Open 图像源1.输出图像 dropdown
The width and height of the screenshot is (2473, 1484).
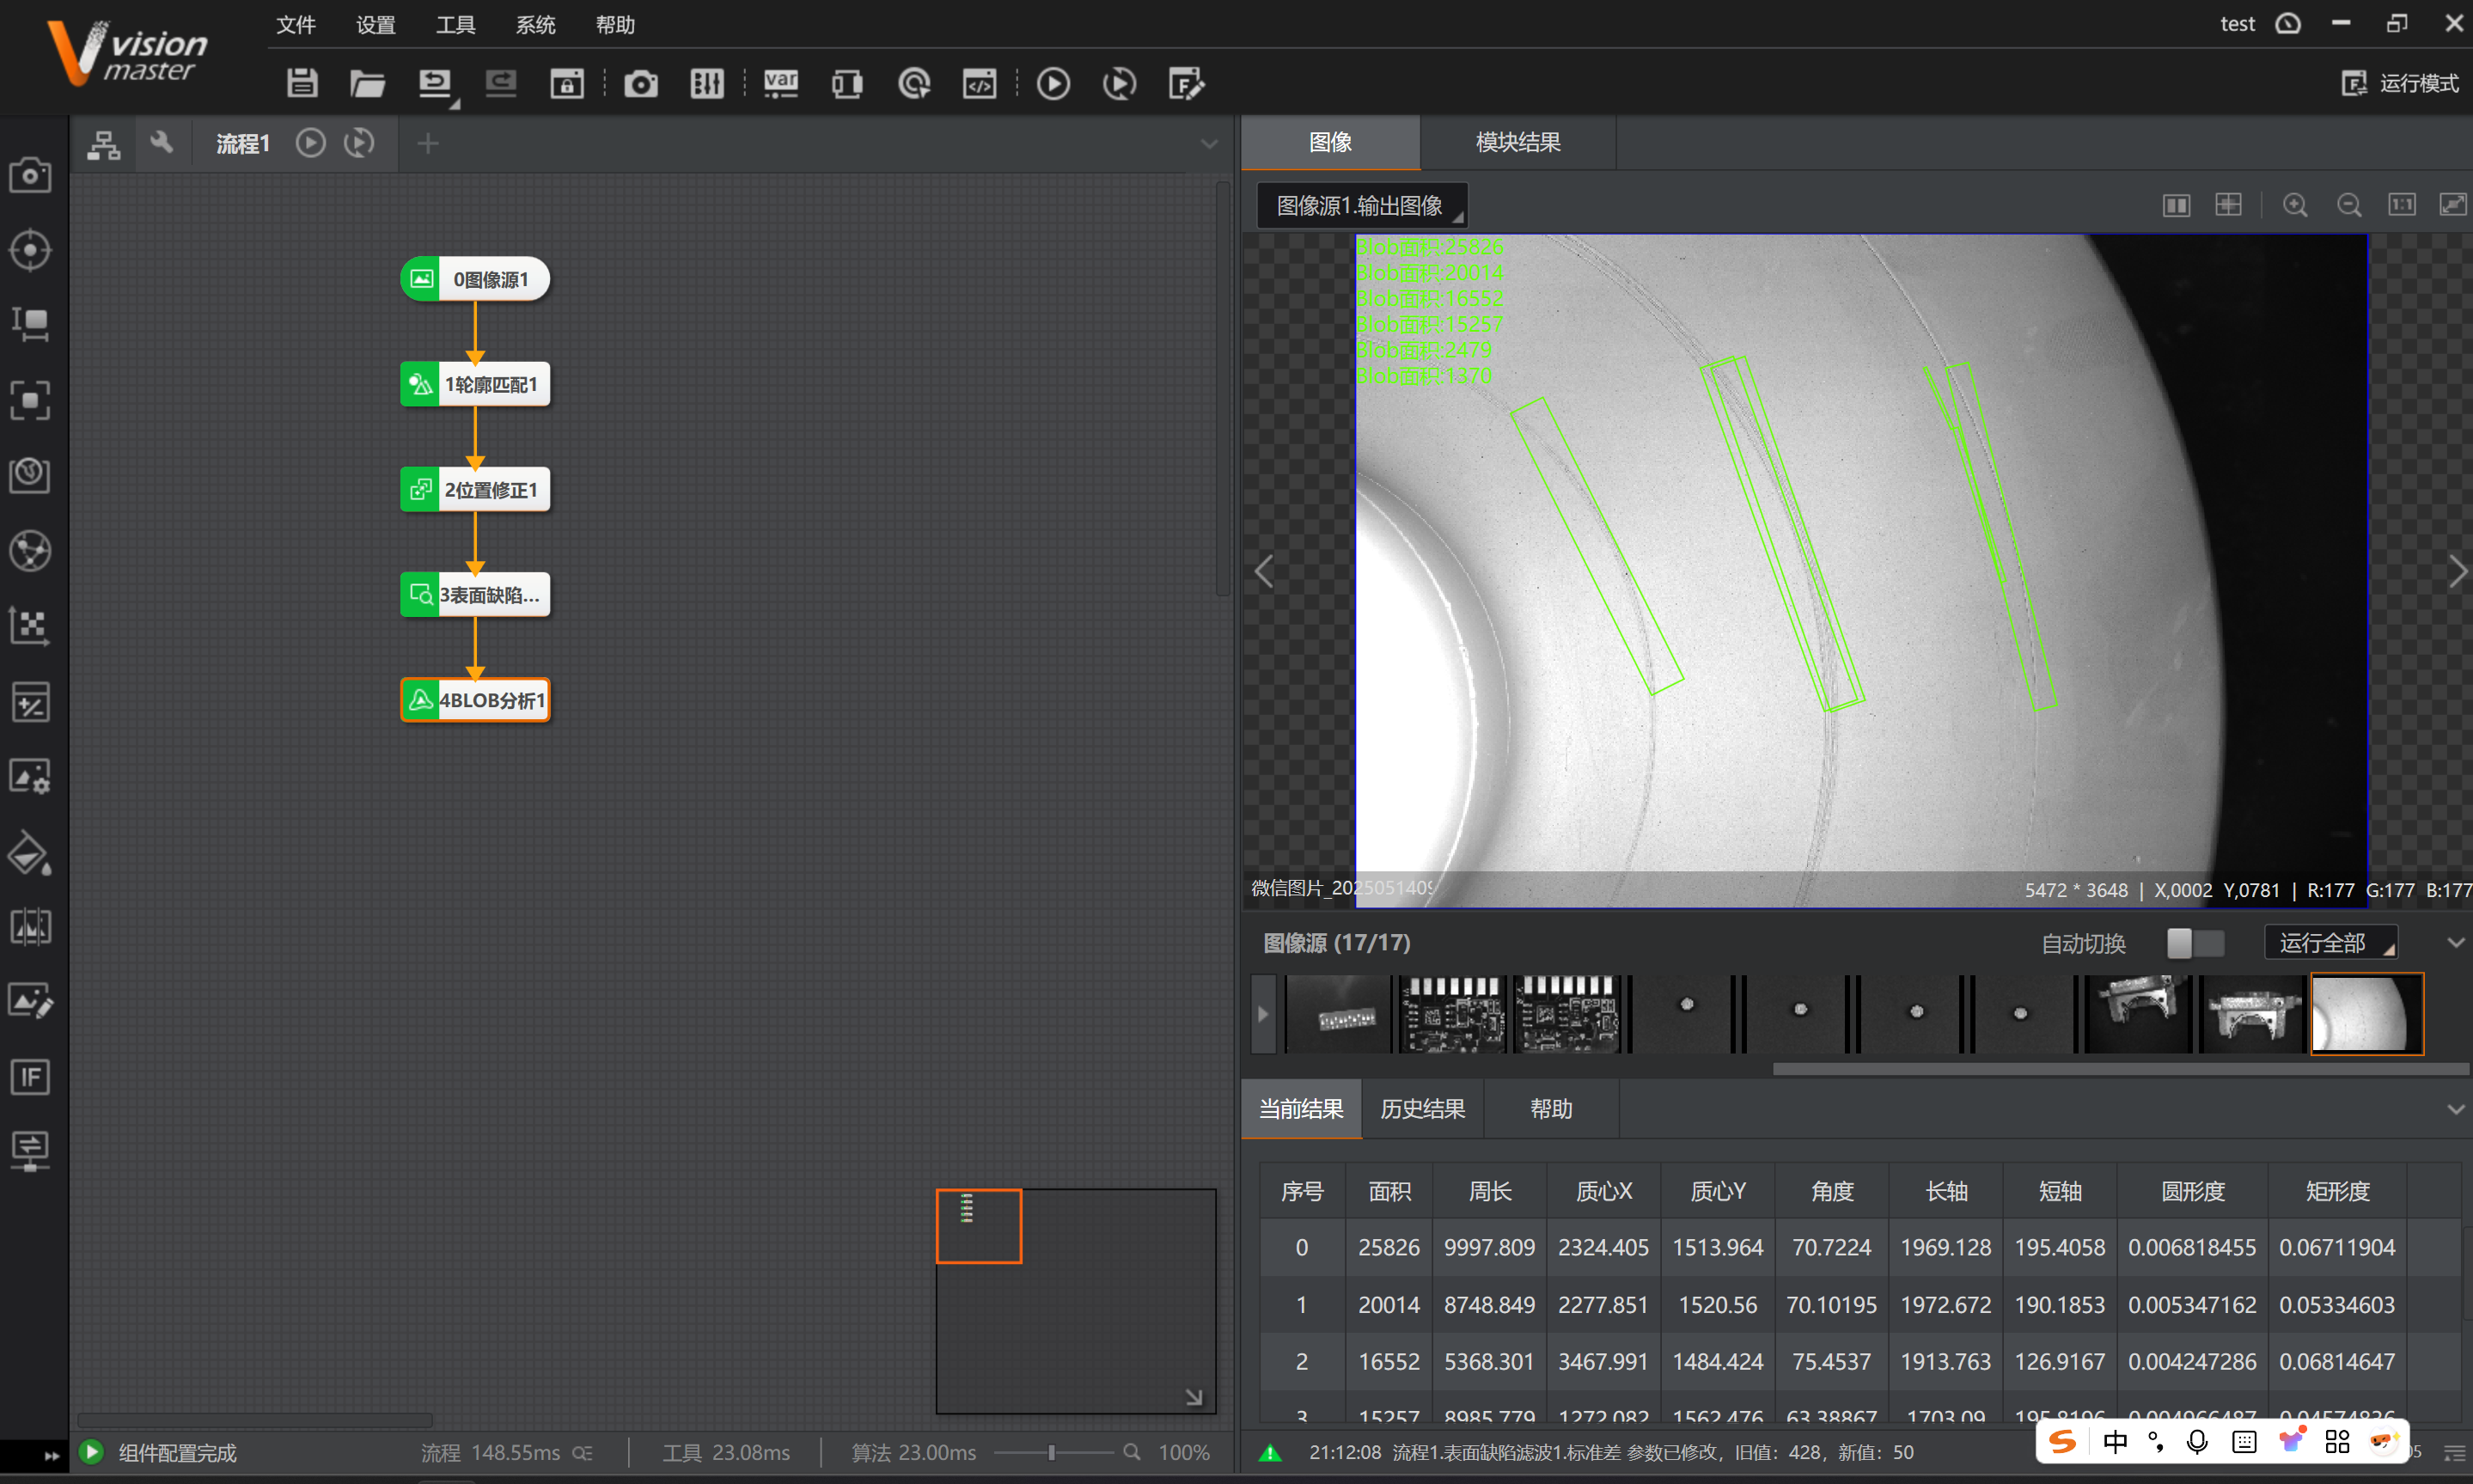pos(1361,206)
